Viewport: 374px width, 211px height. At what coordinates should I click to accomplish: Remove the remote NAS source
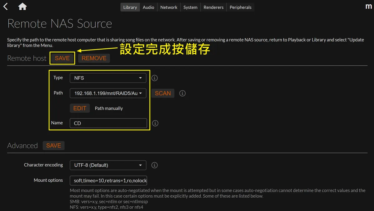(x=94, y=58)
